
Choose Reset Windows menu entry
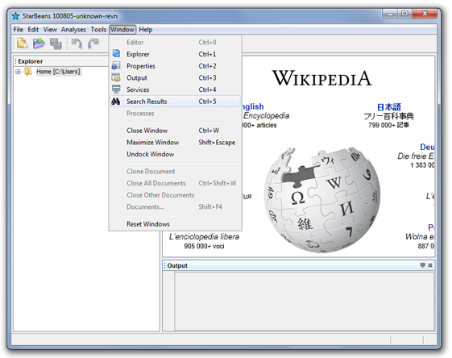pos(176,224)
